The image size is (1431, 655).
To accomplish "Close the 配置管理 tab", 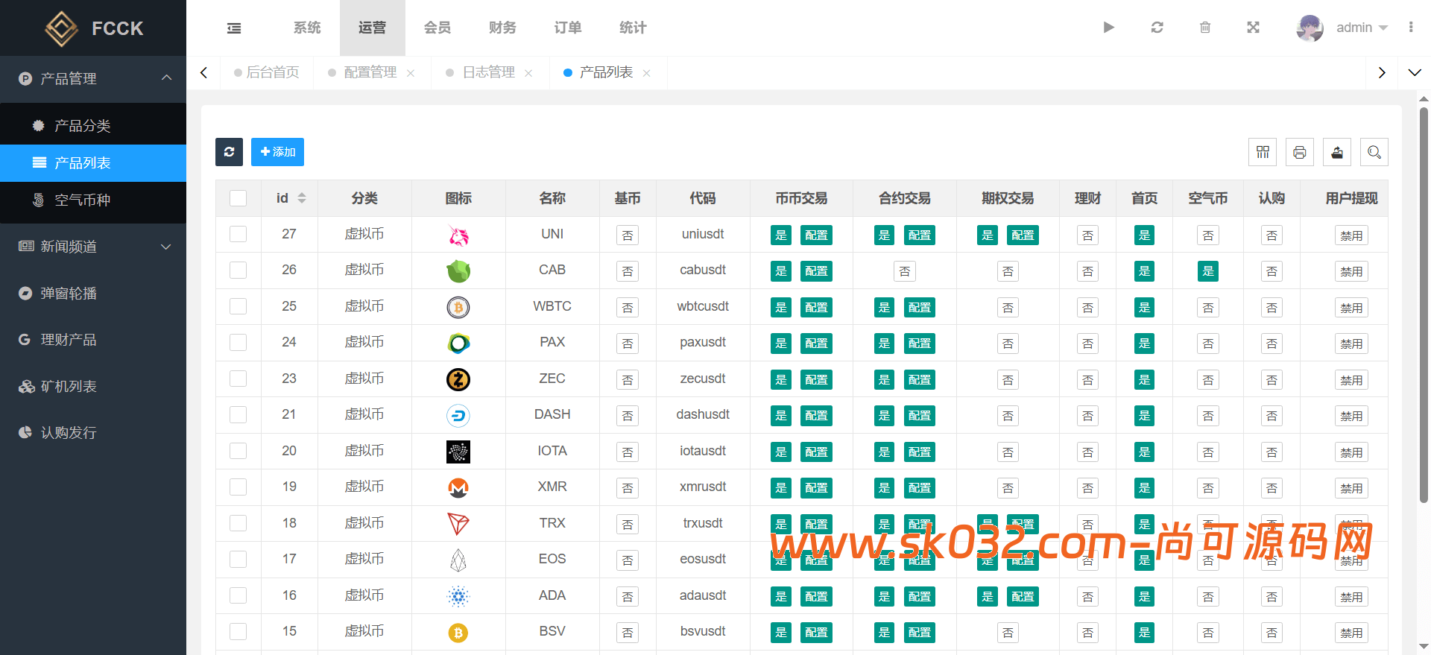I will pos(411,73).
